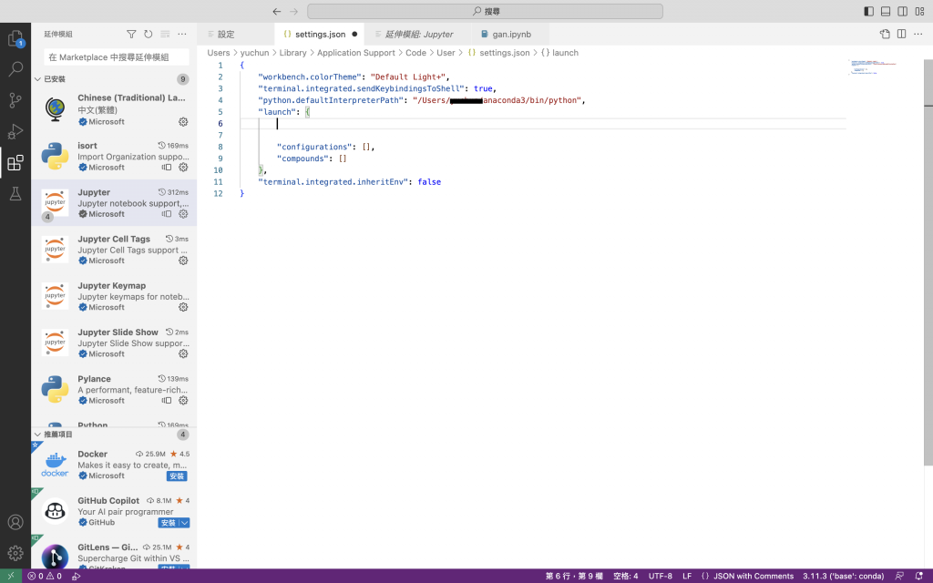Open gear menu for Pylance extension
The height and width of the screenshot is (583, 933).
(x=183, y=401)
